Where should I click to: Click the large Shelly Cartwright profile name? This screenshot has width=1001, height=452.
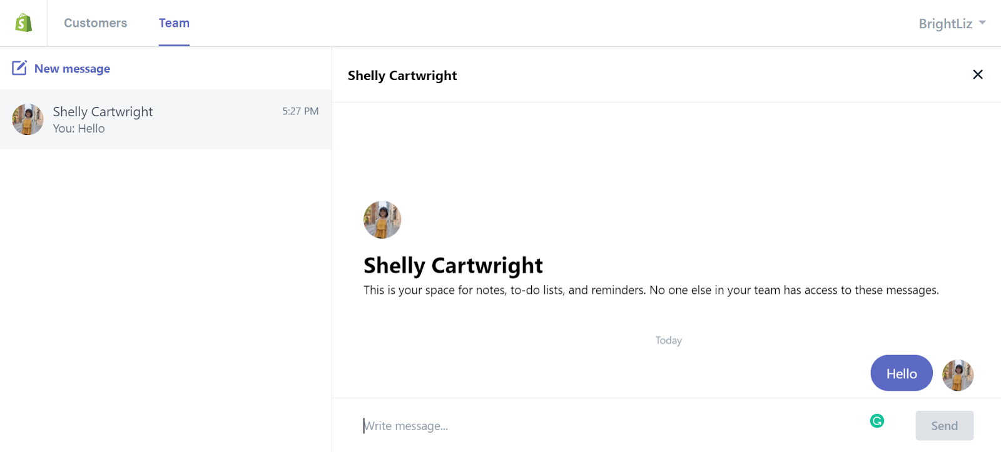click(453, 266)
